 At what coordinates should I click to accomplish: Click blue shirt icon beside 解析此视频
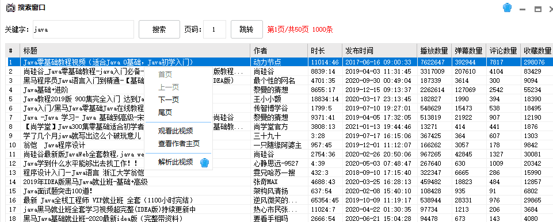(204, 162)
